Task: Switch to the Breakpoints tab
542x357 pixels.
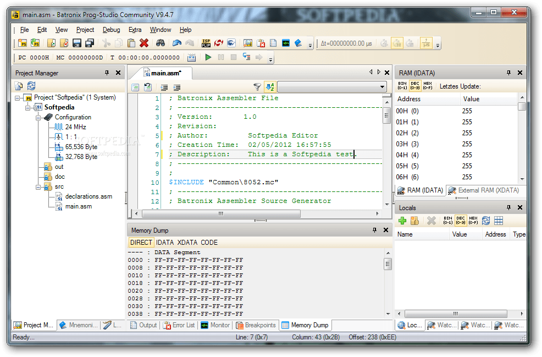Action: (256, 325)
